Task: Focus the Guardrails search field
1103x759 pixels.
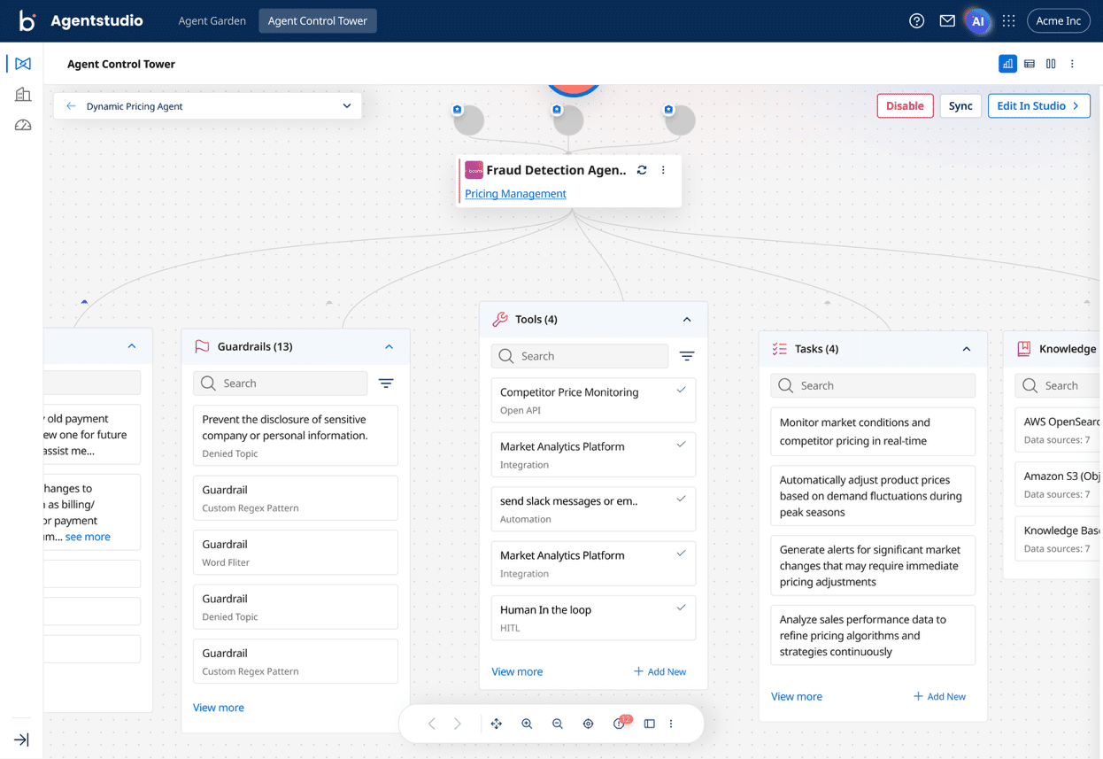Action: tap(280, 383)
